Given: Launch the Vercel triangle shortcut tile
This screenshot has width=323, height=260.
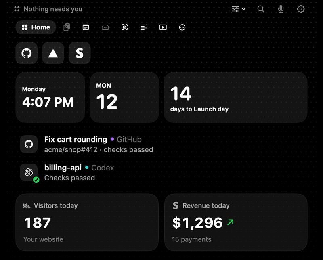Looking at the screenshot, I should [53, 53].
